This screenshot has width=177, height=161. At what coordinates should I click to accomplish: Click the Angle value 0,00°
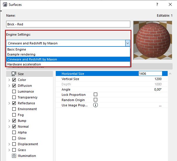click(158, 89)
